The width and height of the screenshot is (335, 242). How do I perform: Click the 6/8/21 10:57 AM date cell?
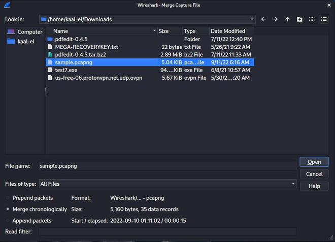pos(230,70)
